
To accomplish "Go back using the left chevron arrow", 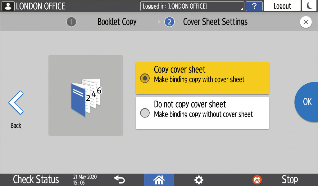I will pyautogui.click(x=16, y=103).
